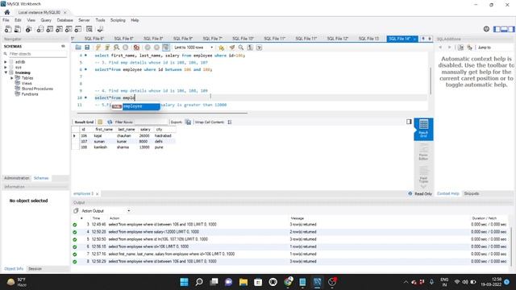Image resolution: width=516 pixels, height=290 pixels.
Task: Click the beautify query star icon
Action: 222,48
